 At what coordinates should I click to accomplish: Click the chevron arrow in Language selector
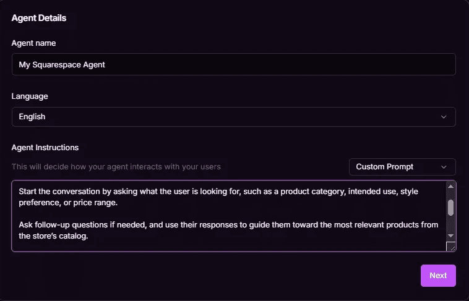coord(444,117)
